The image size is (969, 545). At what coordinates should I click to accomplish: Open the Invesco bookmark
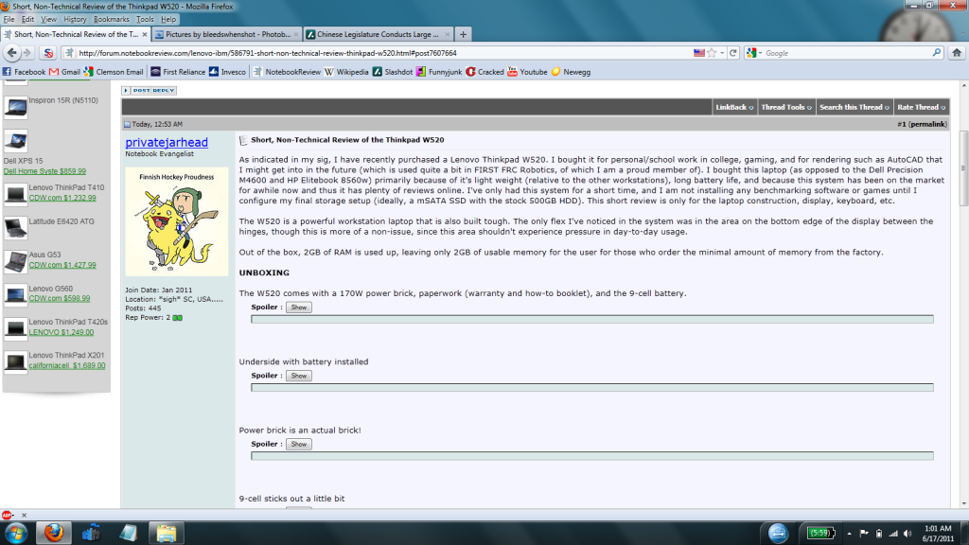pos(227,72)
